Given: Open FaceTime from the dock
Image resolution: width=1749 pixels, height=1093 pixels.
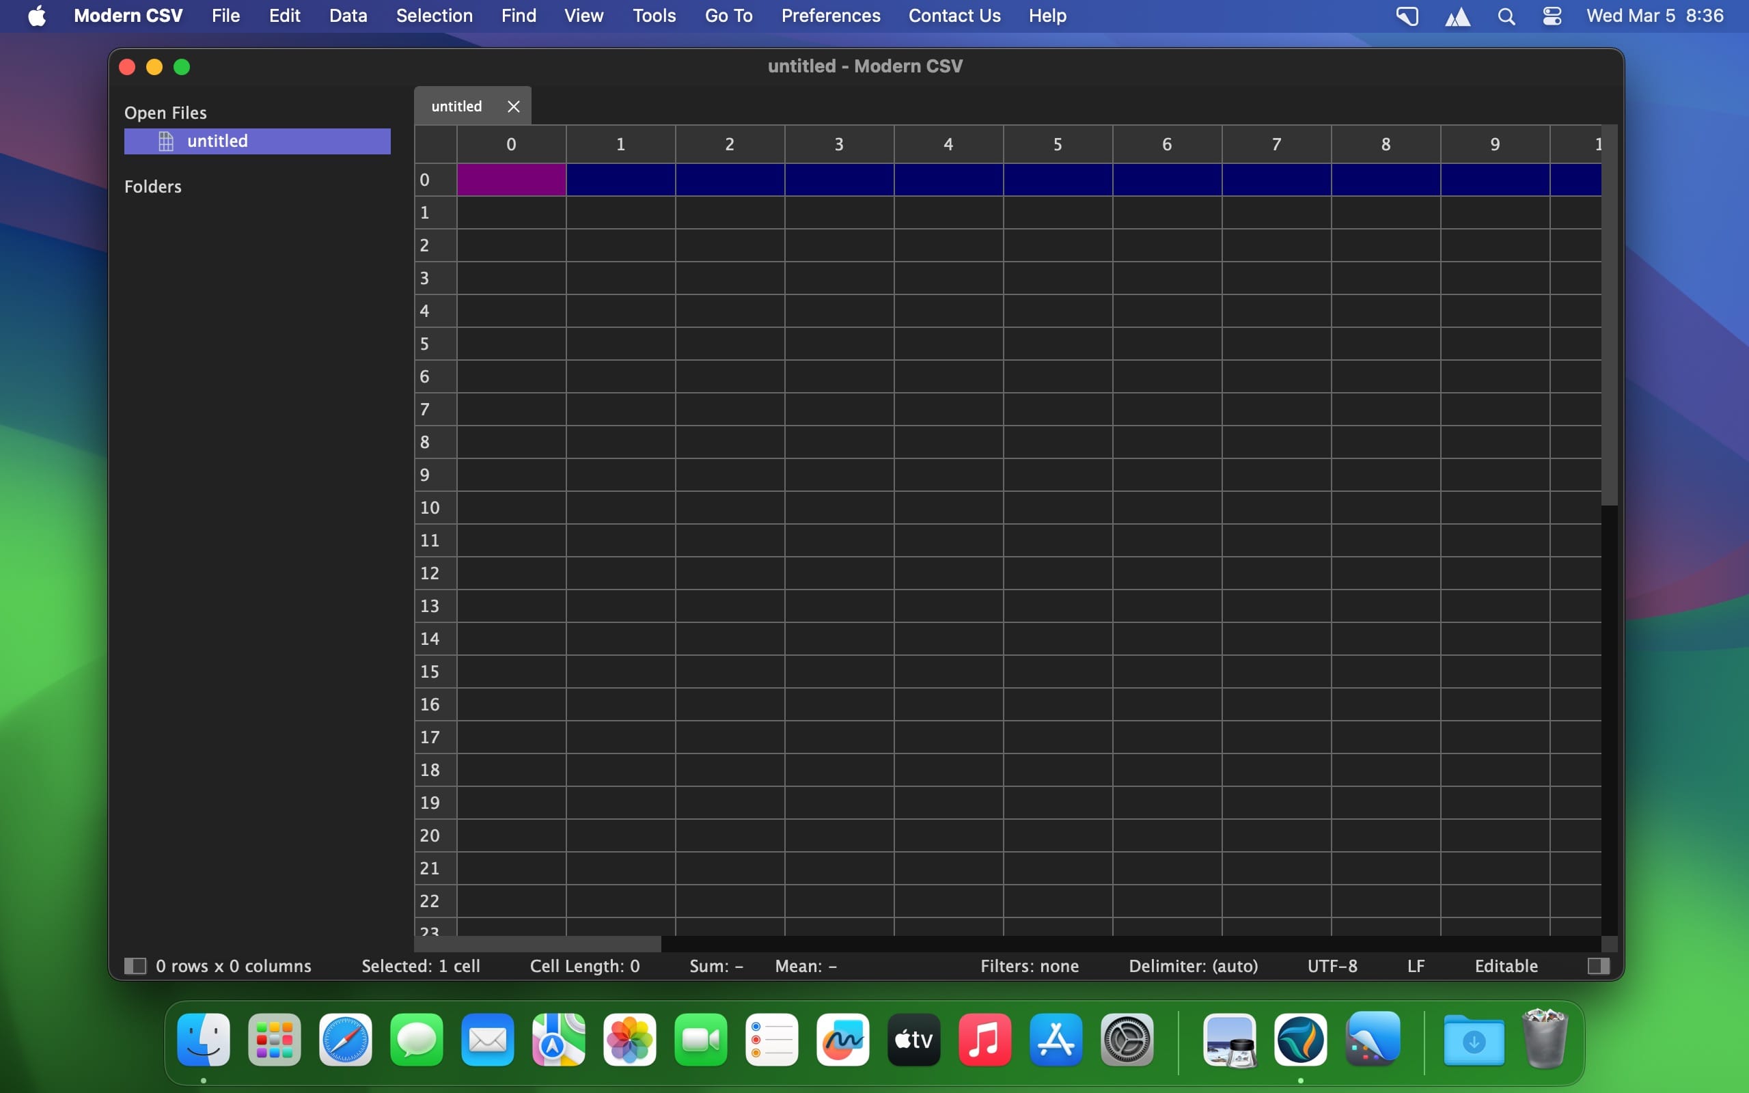Looking at the screenshot, I should click(x=701, y=1040).
